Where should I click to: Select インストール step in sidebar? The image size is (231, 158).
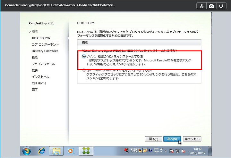40,77
